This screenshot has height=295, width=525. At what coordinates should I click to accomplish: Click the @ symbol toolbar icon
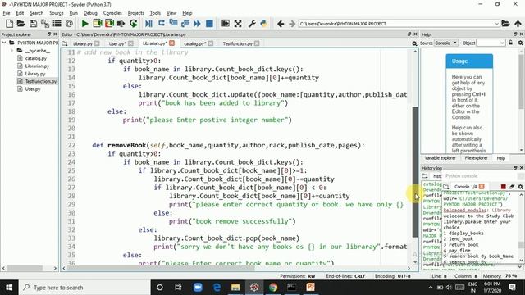69,24
